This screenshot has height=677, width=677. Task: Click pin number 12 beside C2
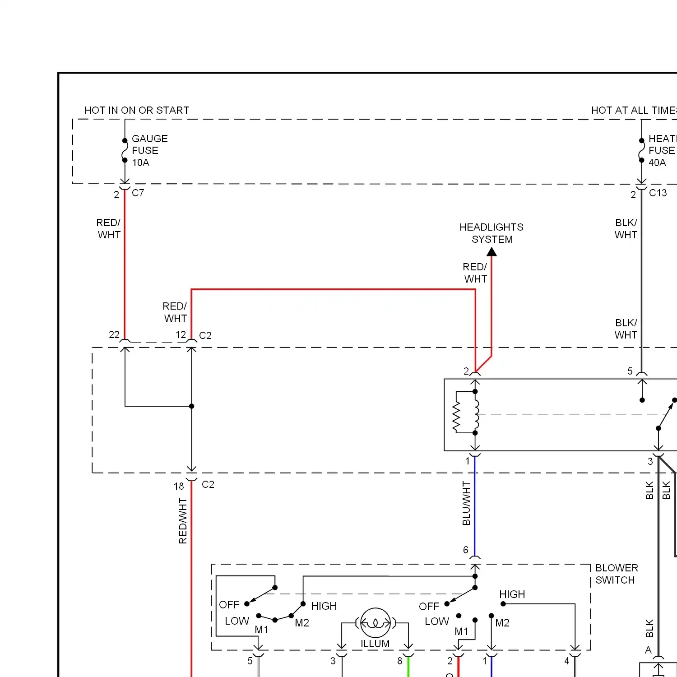tap(181, 334)
